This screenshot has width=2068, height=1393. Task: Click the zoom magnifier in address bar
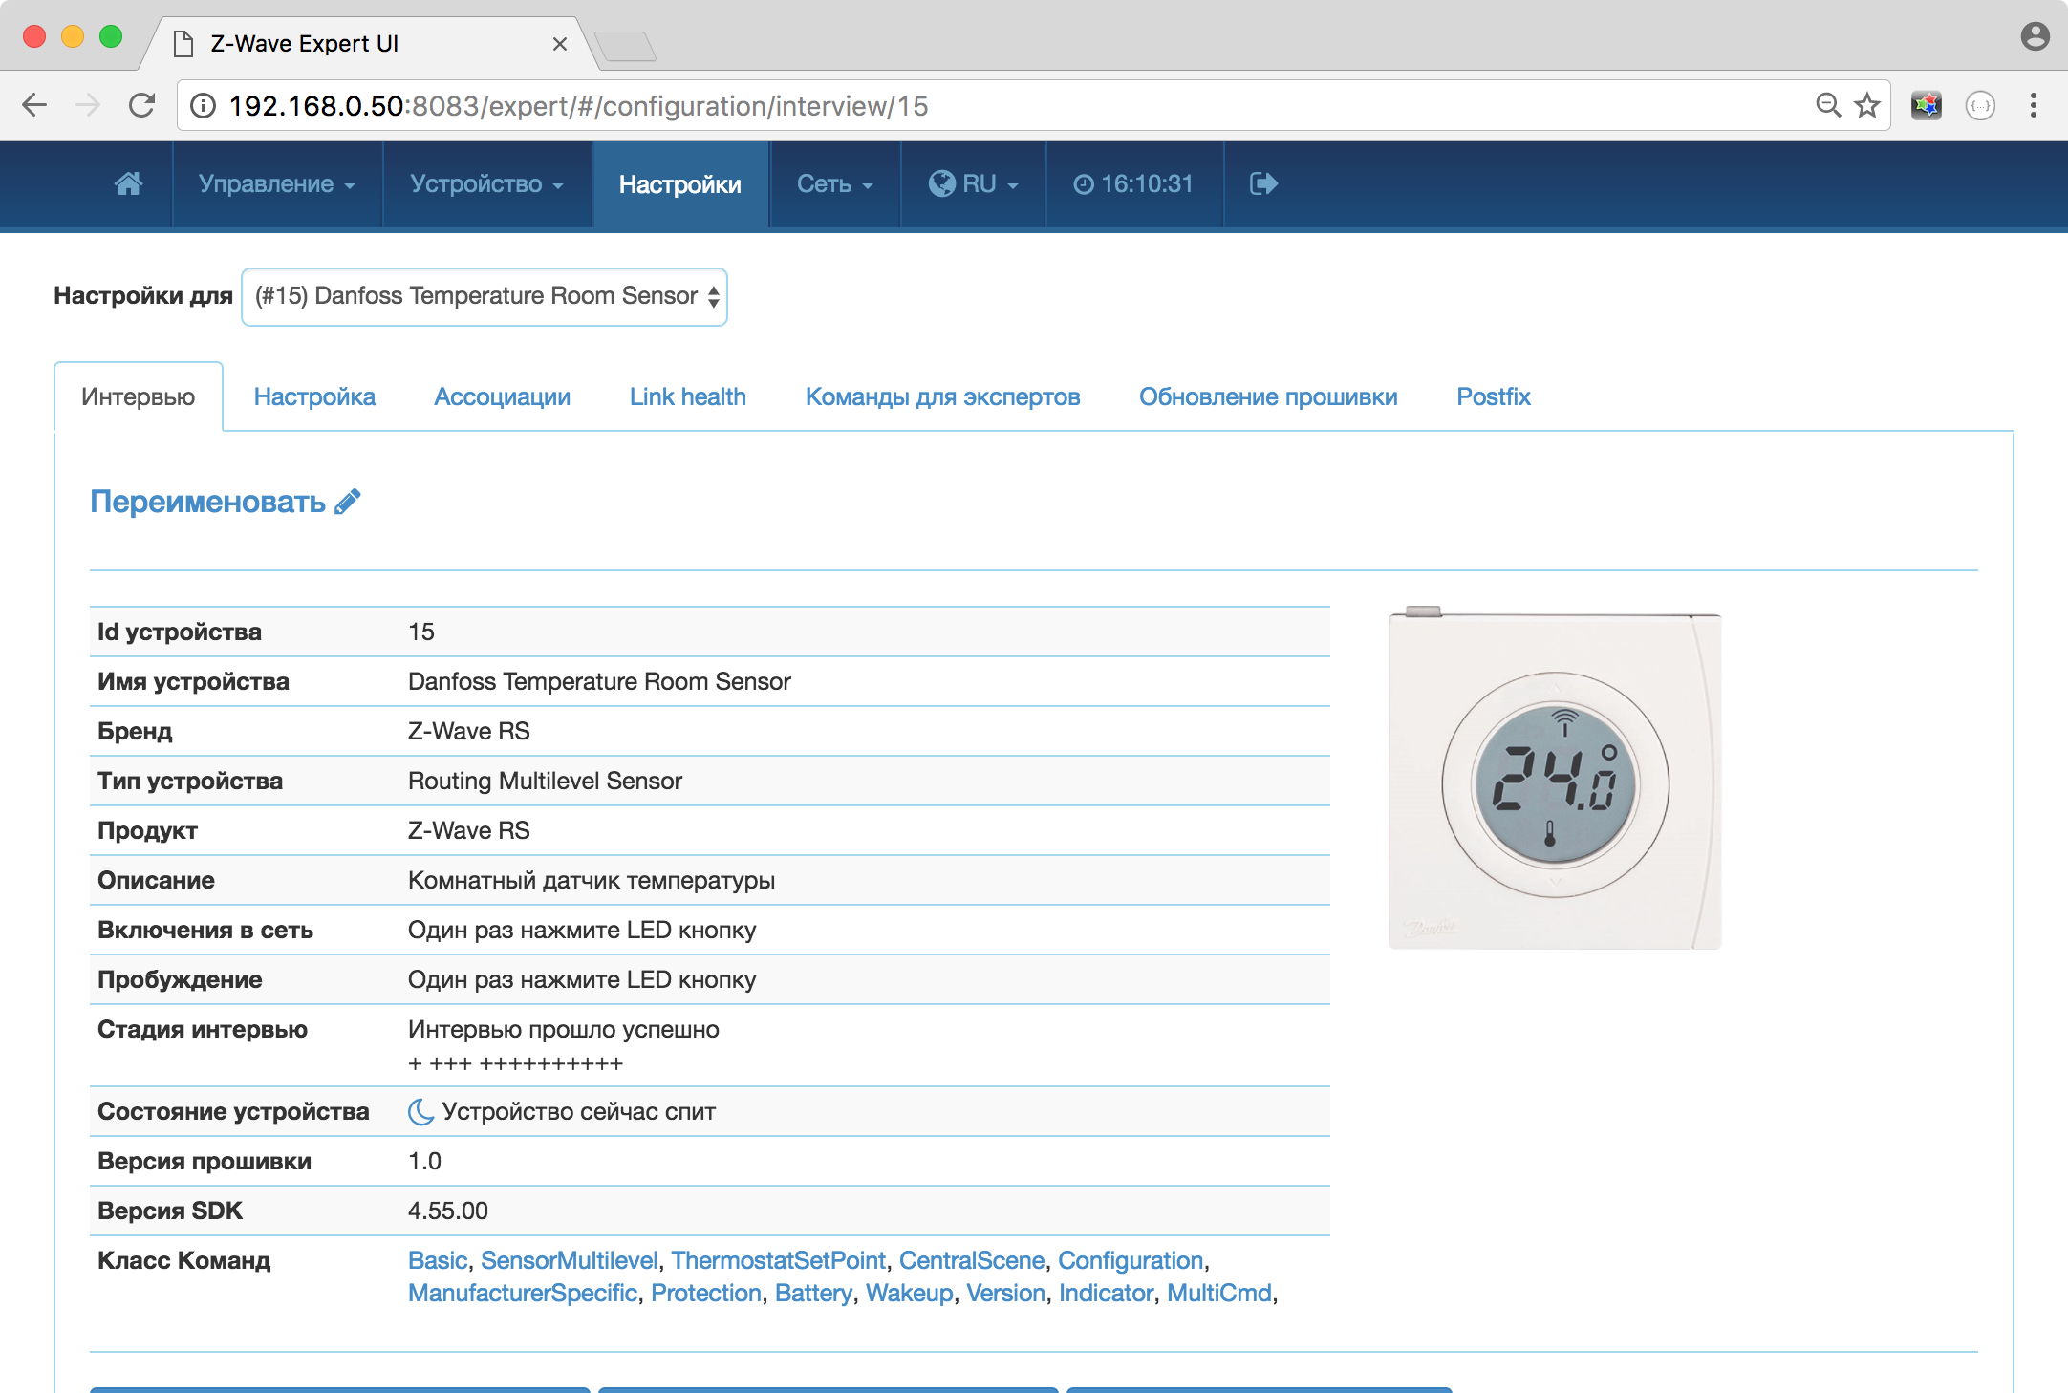click(1827, 105)
